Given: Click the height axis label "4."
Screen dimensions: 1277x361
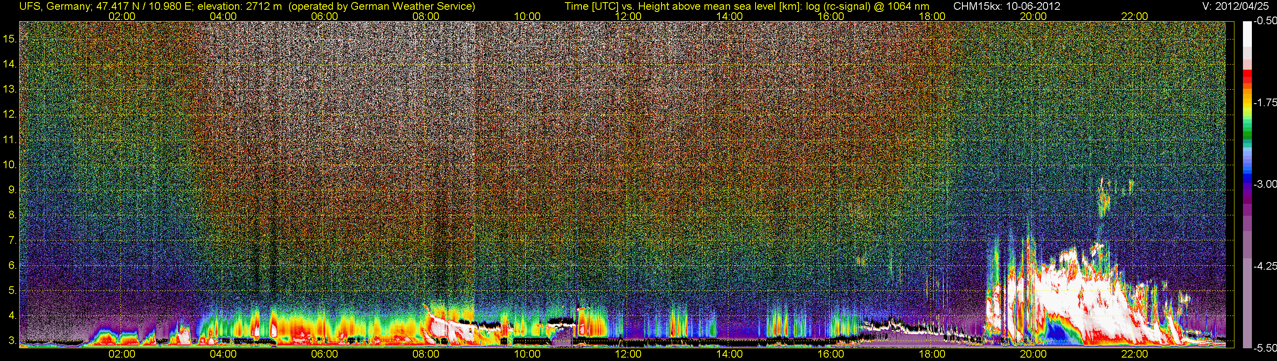Looking at the screenshot, I should coord(13,316).
